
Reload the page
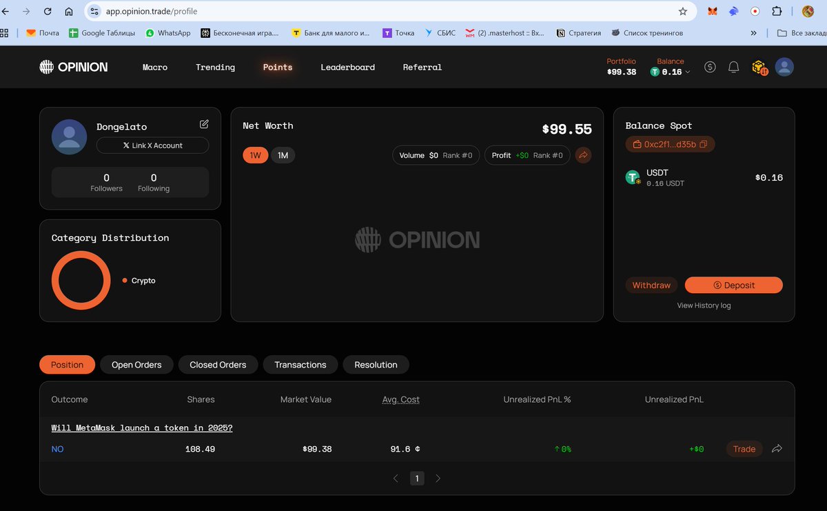(x=48, y=12)
